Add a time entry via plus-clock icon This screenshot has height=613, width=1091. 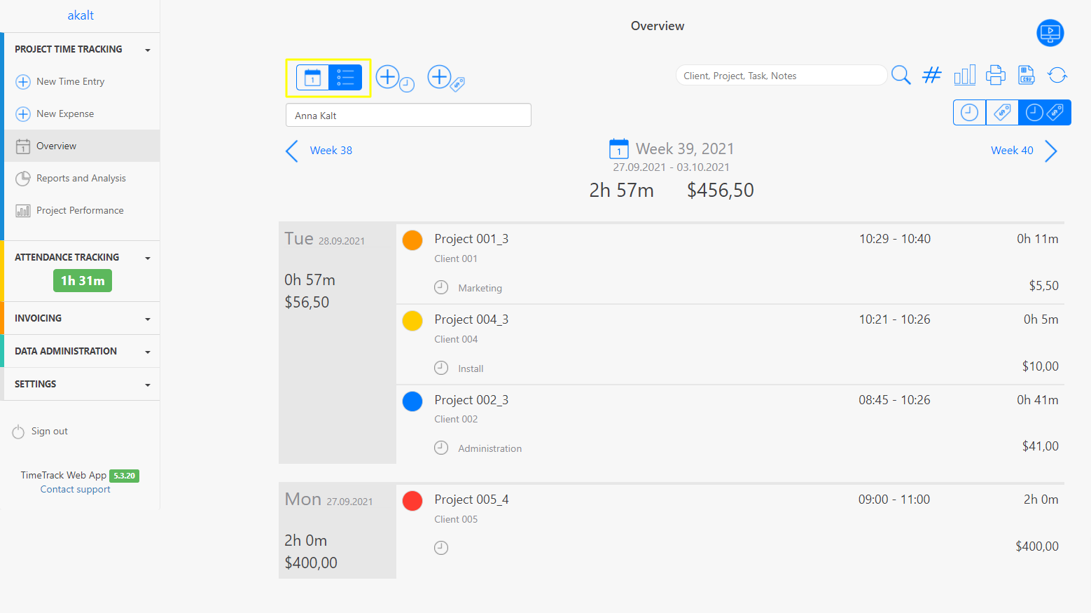(x=392, y=78)
